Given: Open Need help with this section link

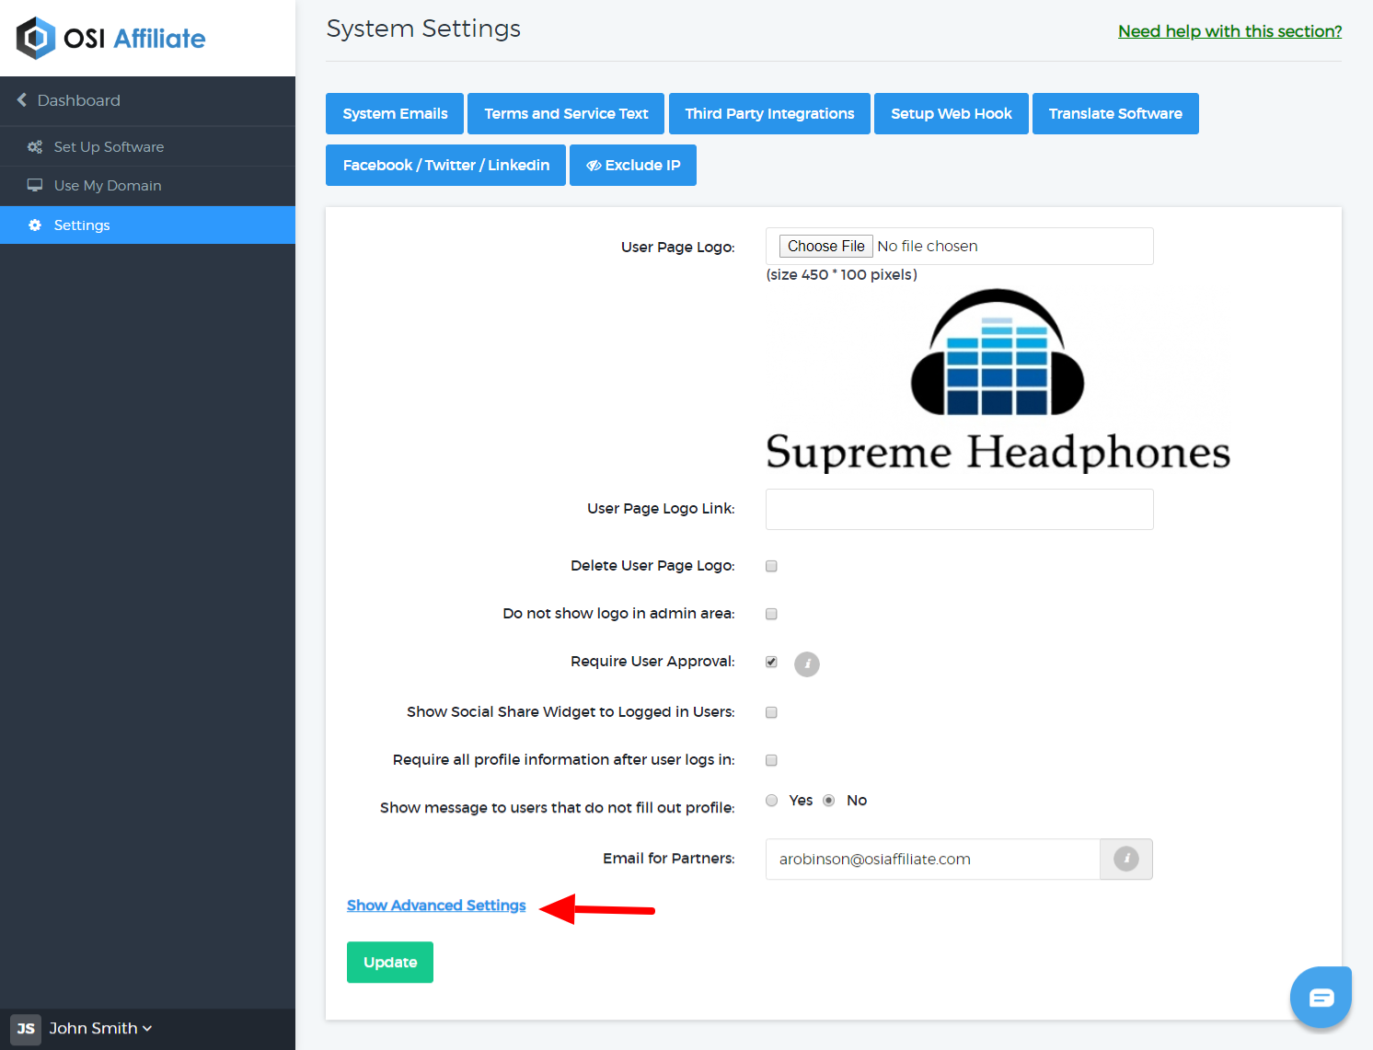Looking at the screenshot, I should click(x=1229, y=31).
